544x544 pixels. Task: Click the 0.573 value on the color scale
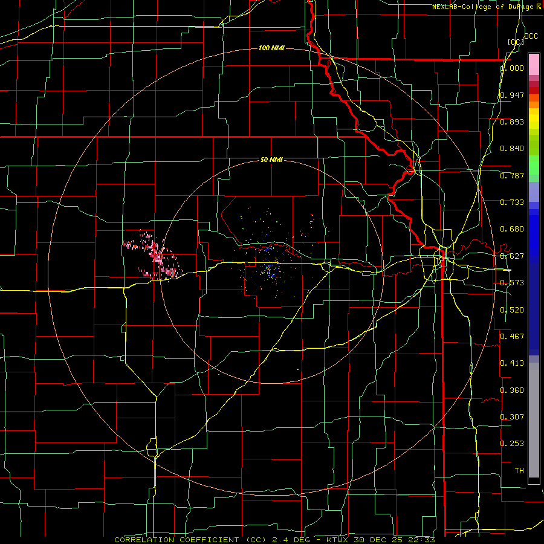(x=512, y=283)
